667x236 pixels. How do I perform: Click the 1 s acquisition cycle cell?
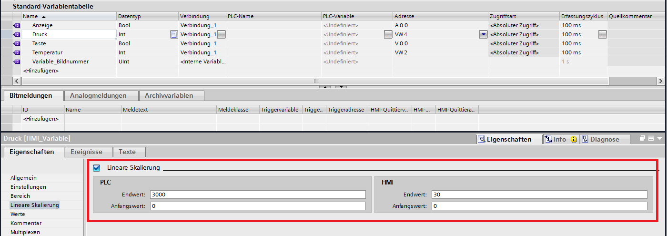click(584, 62)
